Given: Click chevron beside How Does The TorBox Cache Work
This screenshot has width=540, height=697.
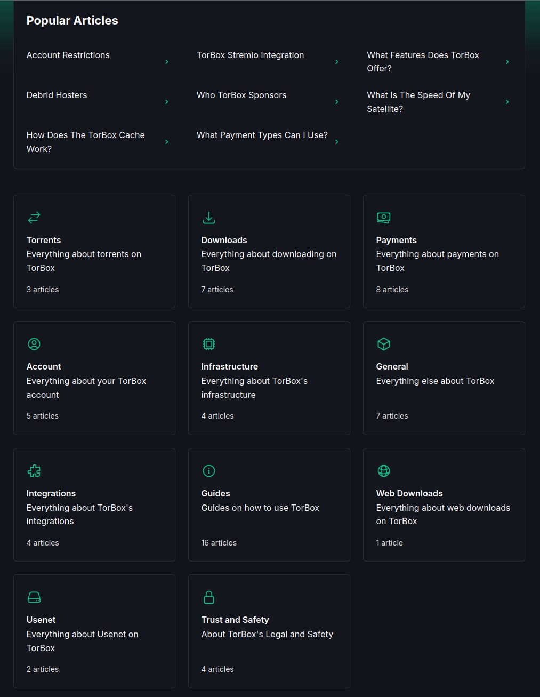Looking at the screenshot, I should point(167,142).
